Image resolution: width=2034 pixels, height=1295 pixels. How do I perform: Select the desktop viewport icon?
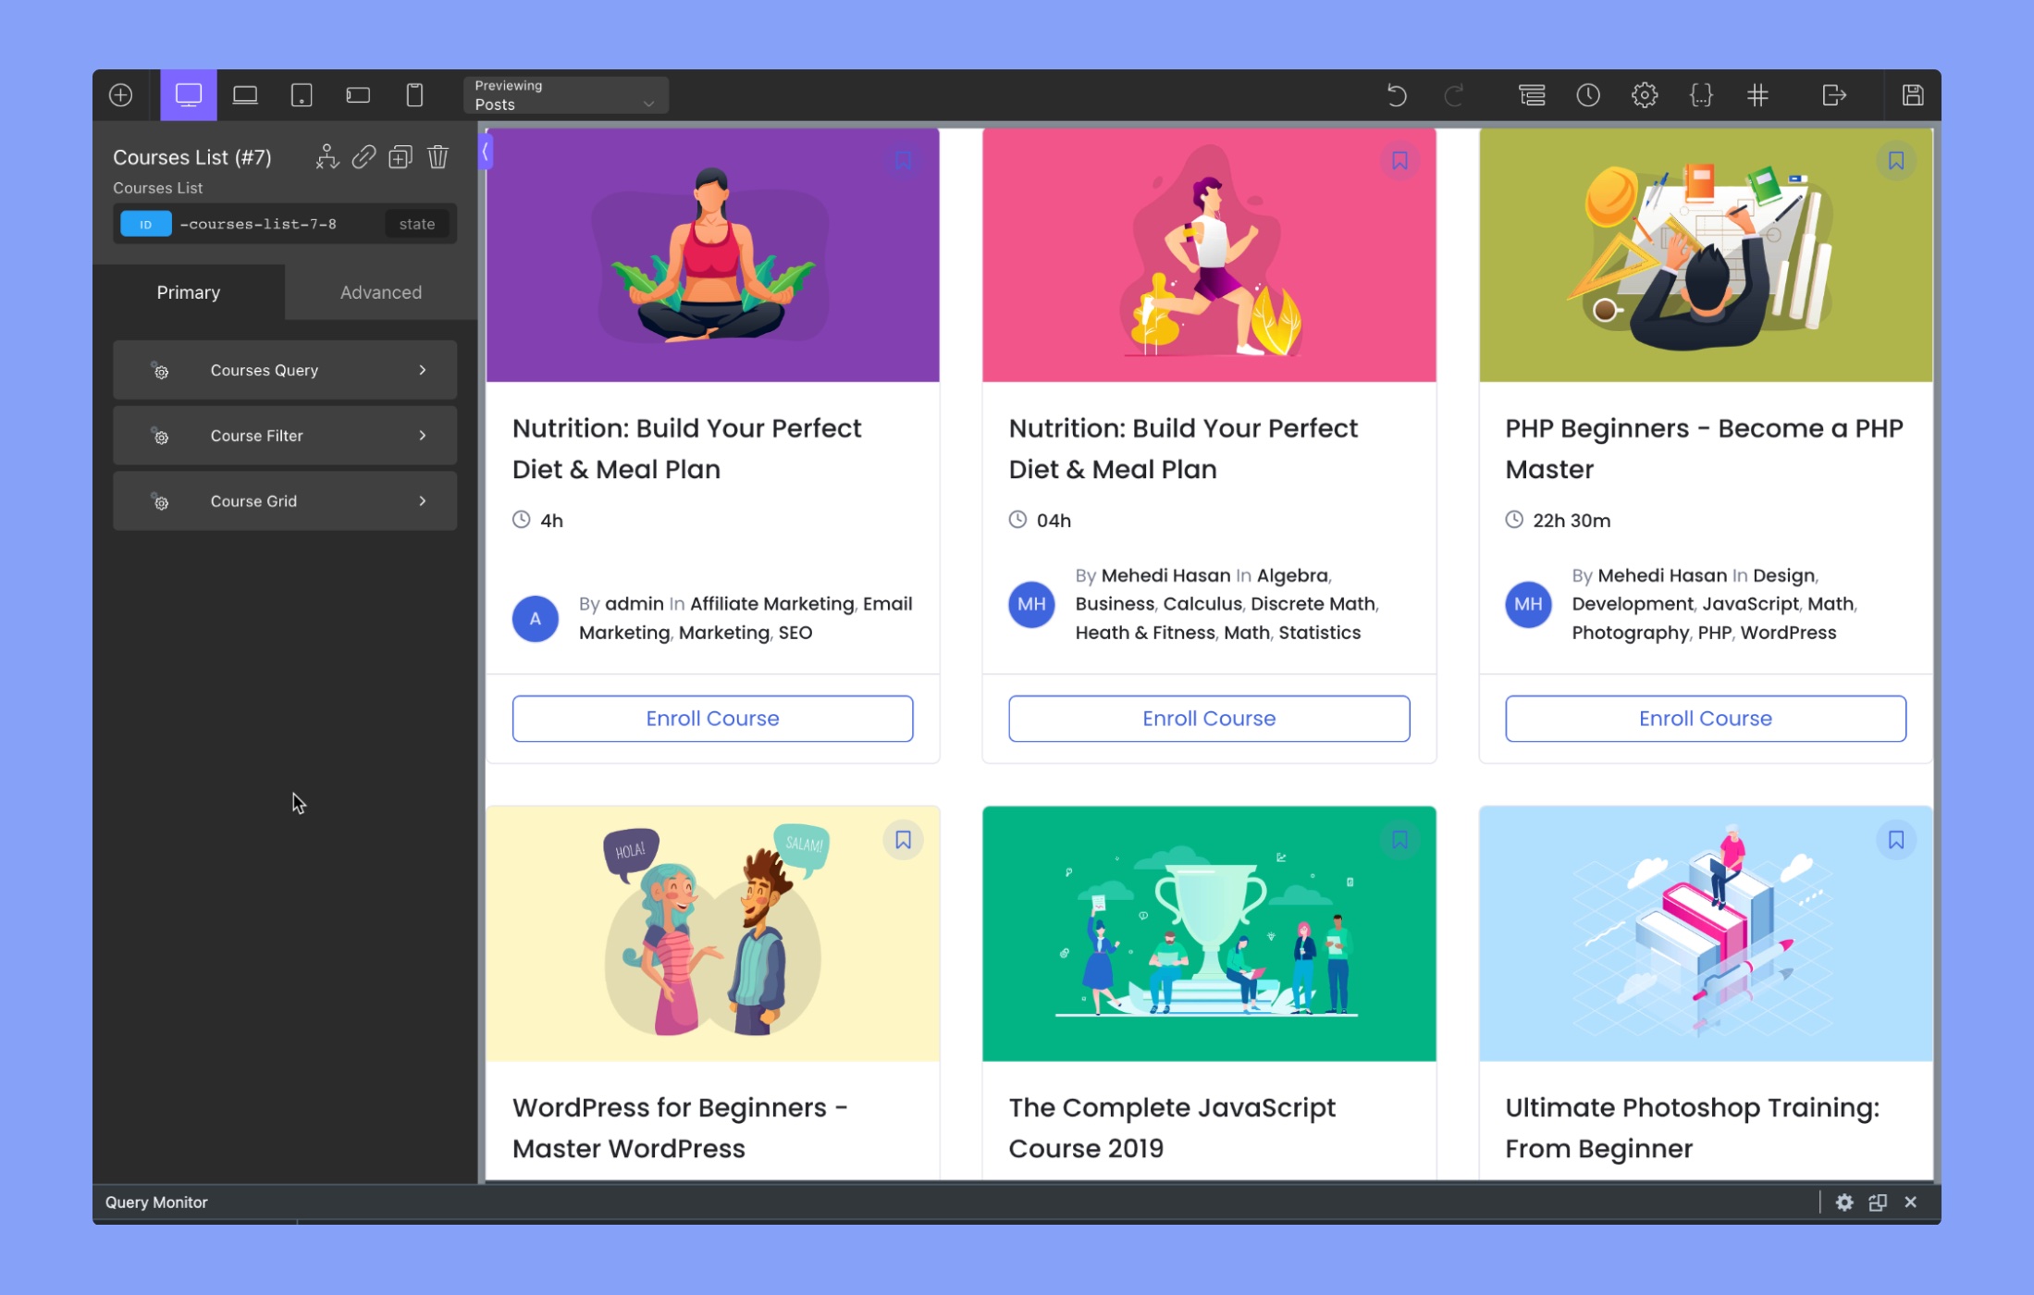pos(189,95)
